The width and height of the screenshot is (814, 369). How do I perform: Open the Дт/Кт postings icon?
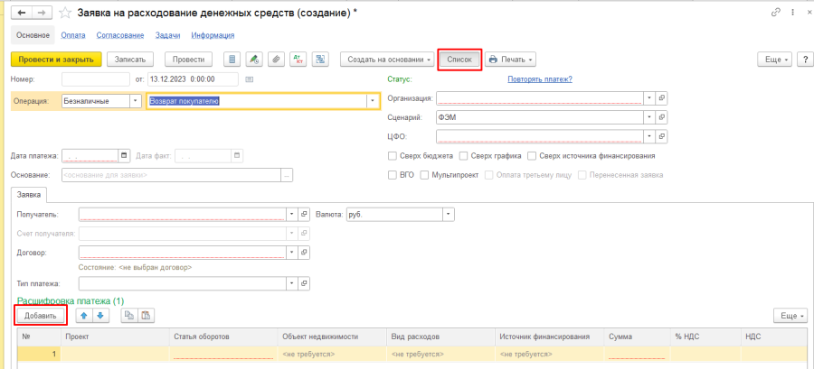(298, 60)
